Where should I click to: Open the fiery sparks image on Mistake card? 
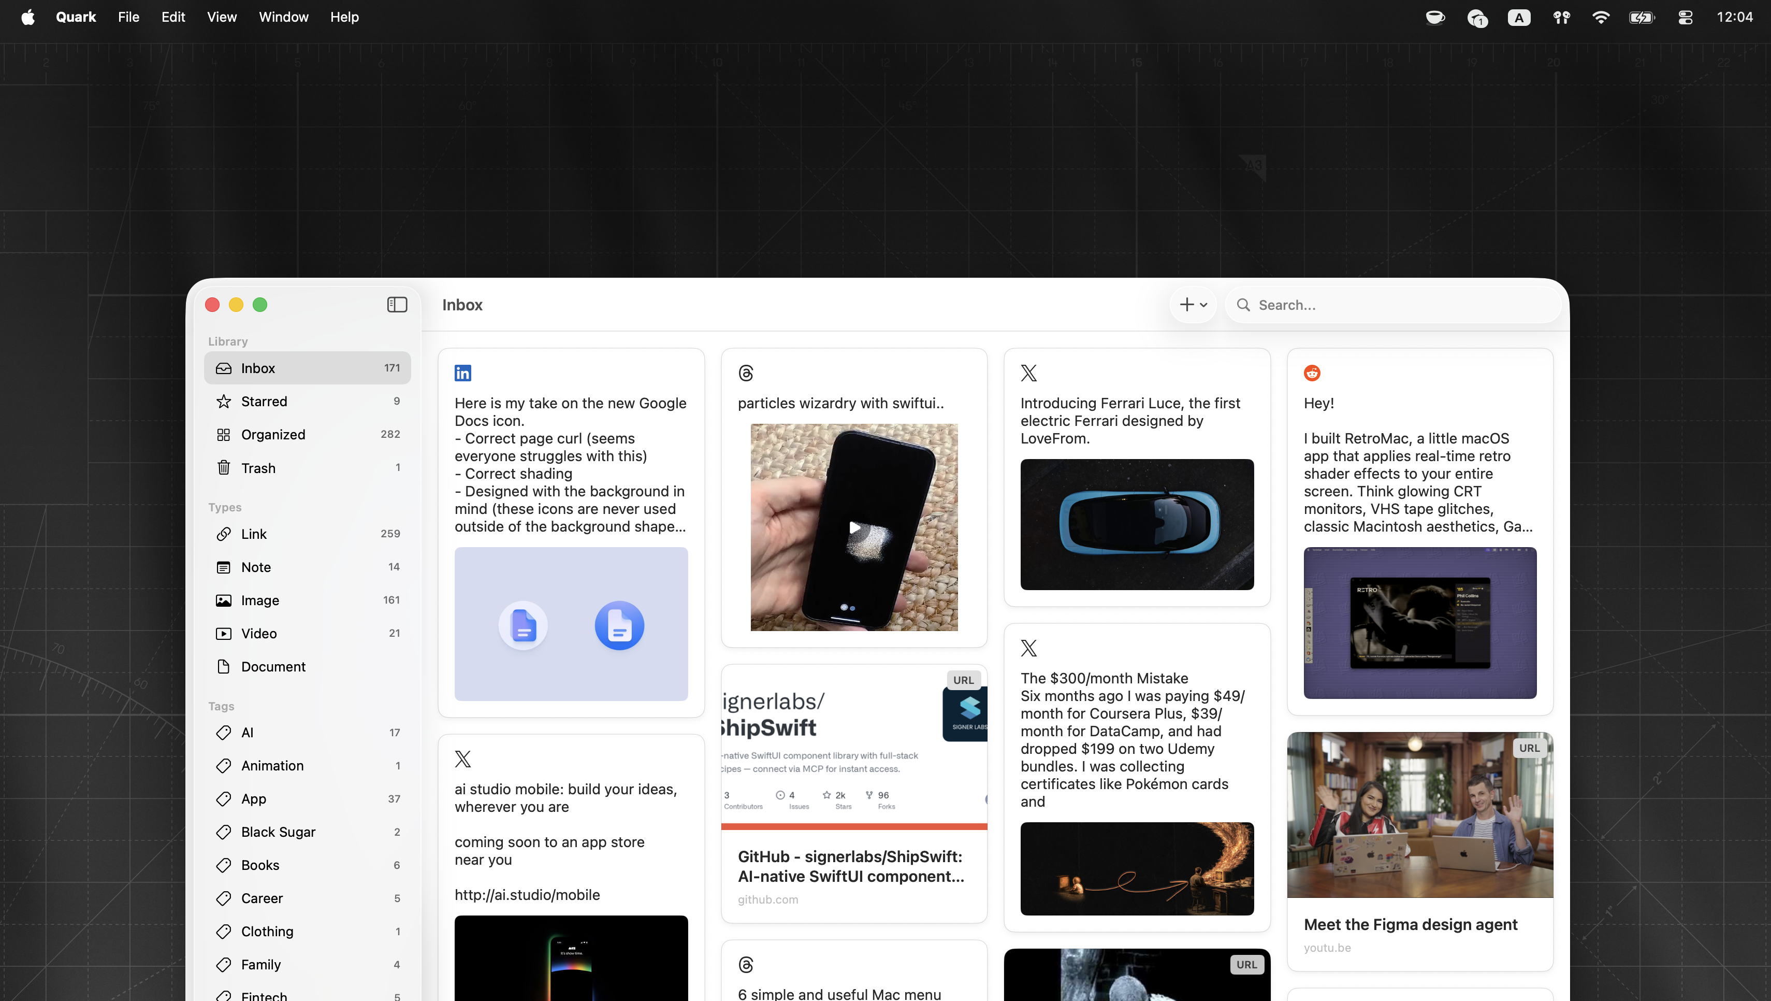1137,869
